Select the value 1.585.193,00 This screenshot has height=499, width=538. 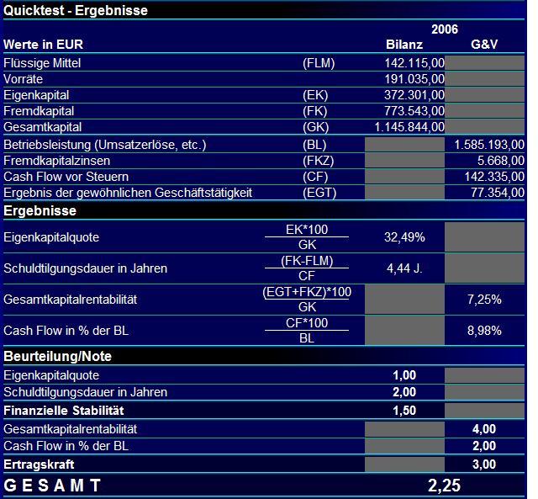click(x=489, y=145)
